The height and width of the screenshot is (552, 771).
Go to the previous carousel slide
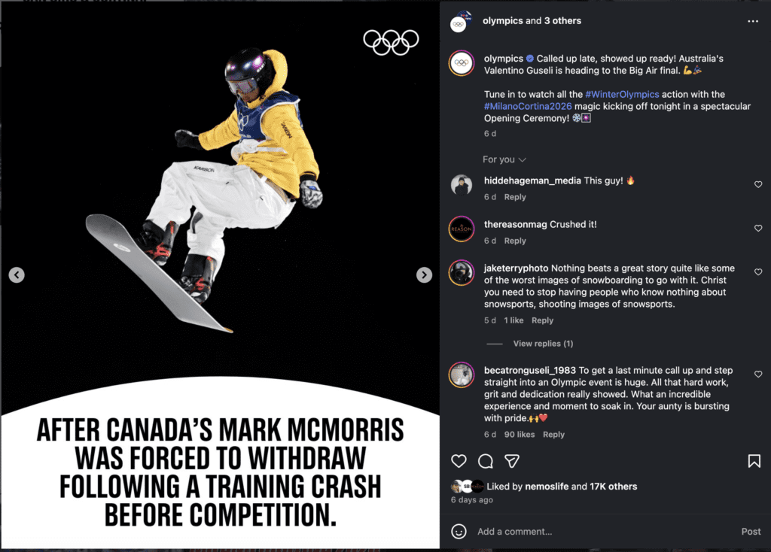[17, 275]
